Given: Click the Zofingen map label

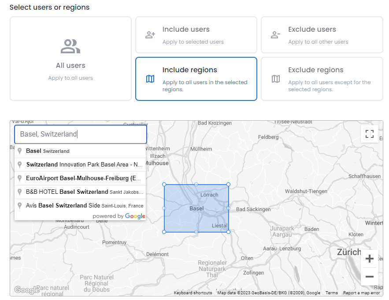Looking at the screenshot, I should coord(254,273).
